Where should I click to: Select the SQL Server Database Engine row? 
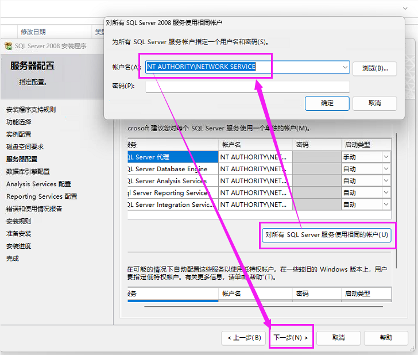[173, 169]
